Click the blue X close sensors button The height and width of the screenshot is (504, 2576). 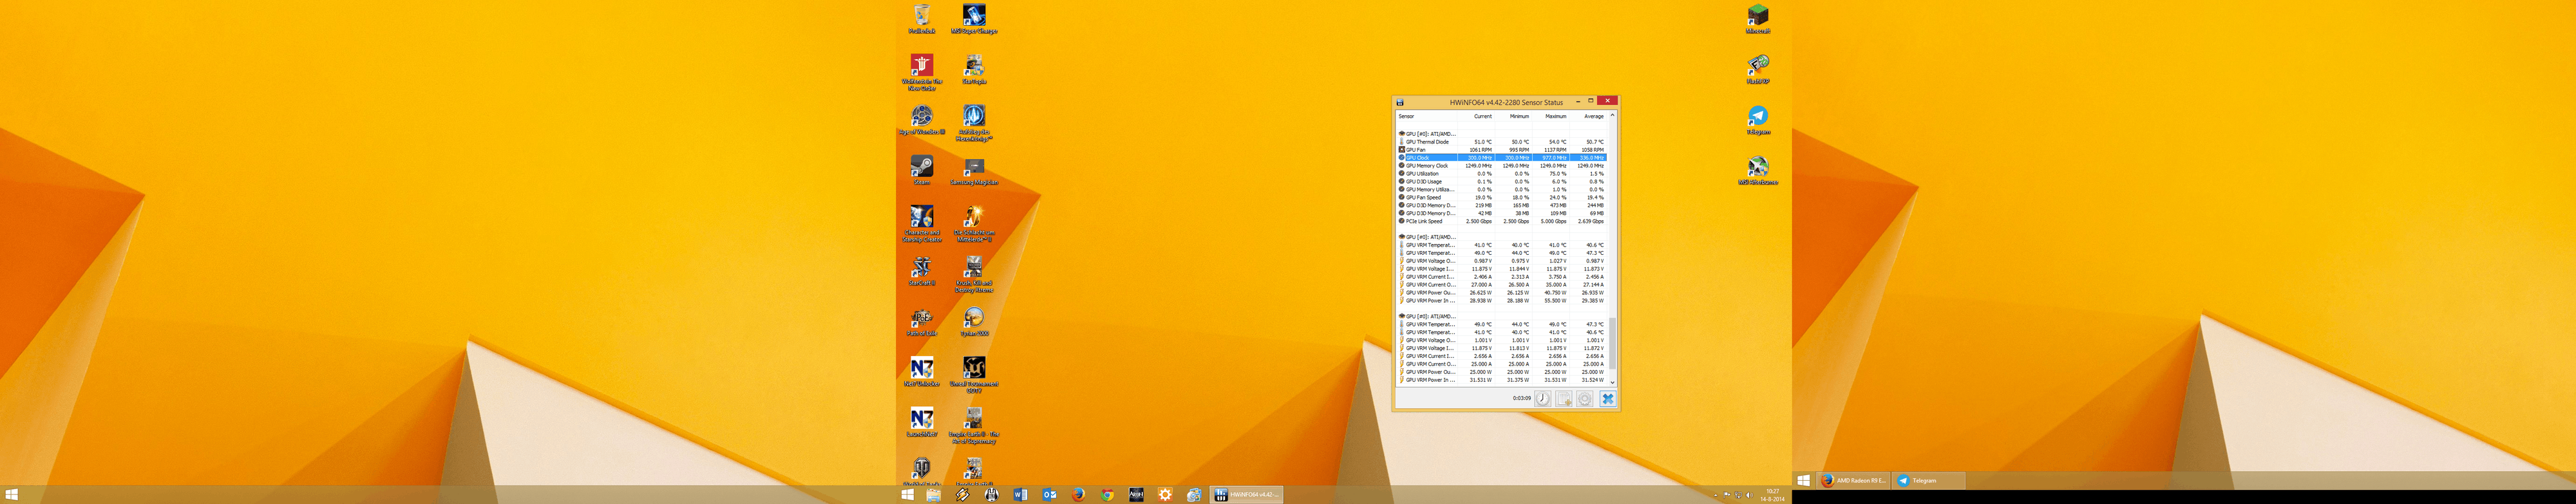click(x=1607, y=399)
